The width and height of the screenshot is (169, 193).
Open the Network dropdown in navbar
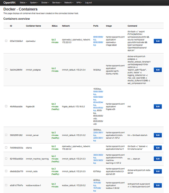click(69, 3)
